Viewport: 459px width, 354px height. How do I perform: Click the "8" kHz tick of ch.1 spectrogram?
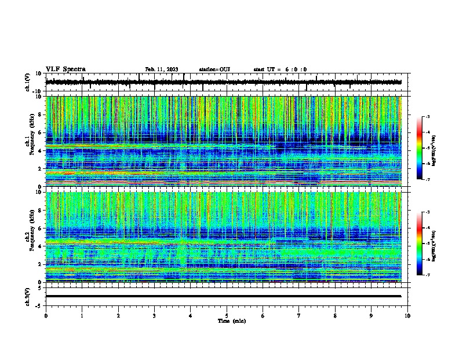tap(40, 115)
